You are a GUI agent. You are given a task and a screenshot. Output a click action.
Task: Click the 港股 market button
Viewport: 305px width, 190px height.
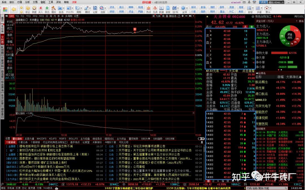pos(241,7)
